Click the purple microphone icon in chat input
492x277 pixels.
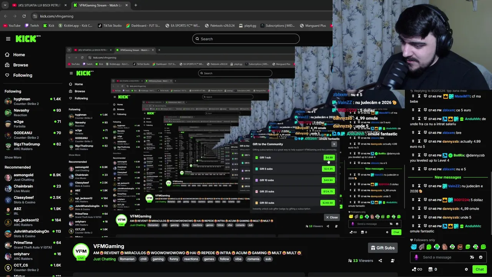point(416,257)
